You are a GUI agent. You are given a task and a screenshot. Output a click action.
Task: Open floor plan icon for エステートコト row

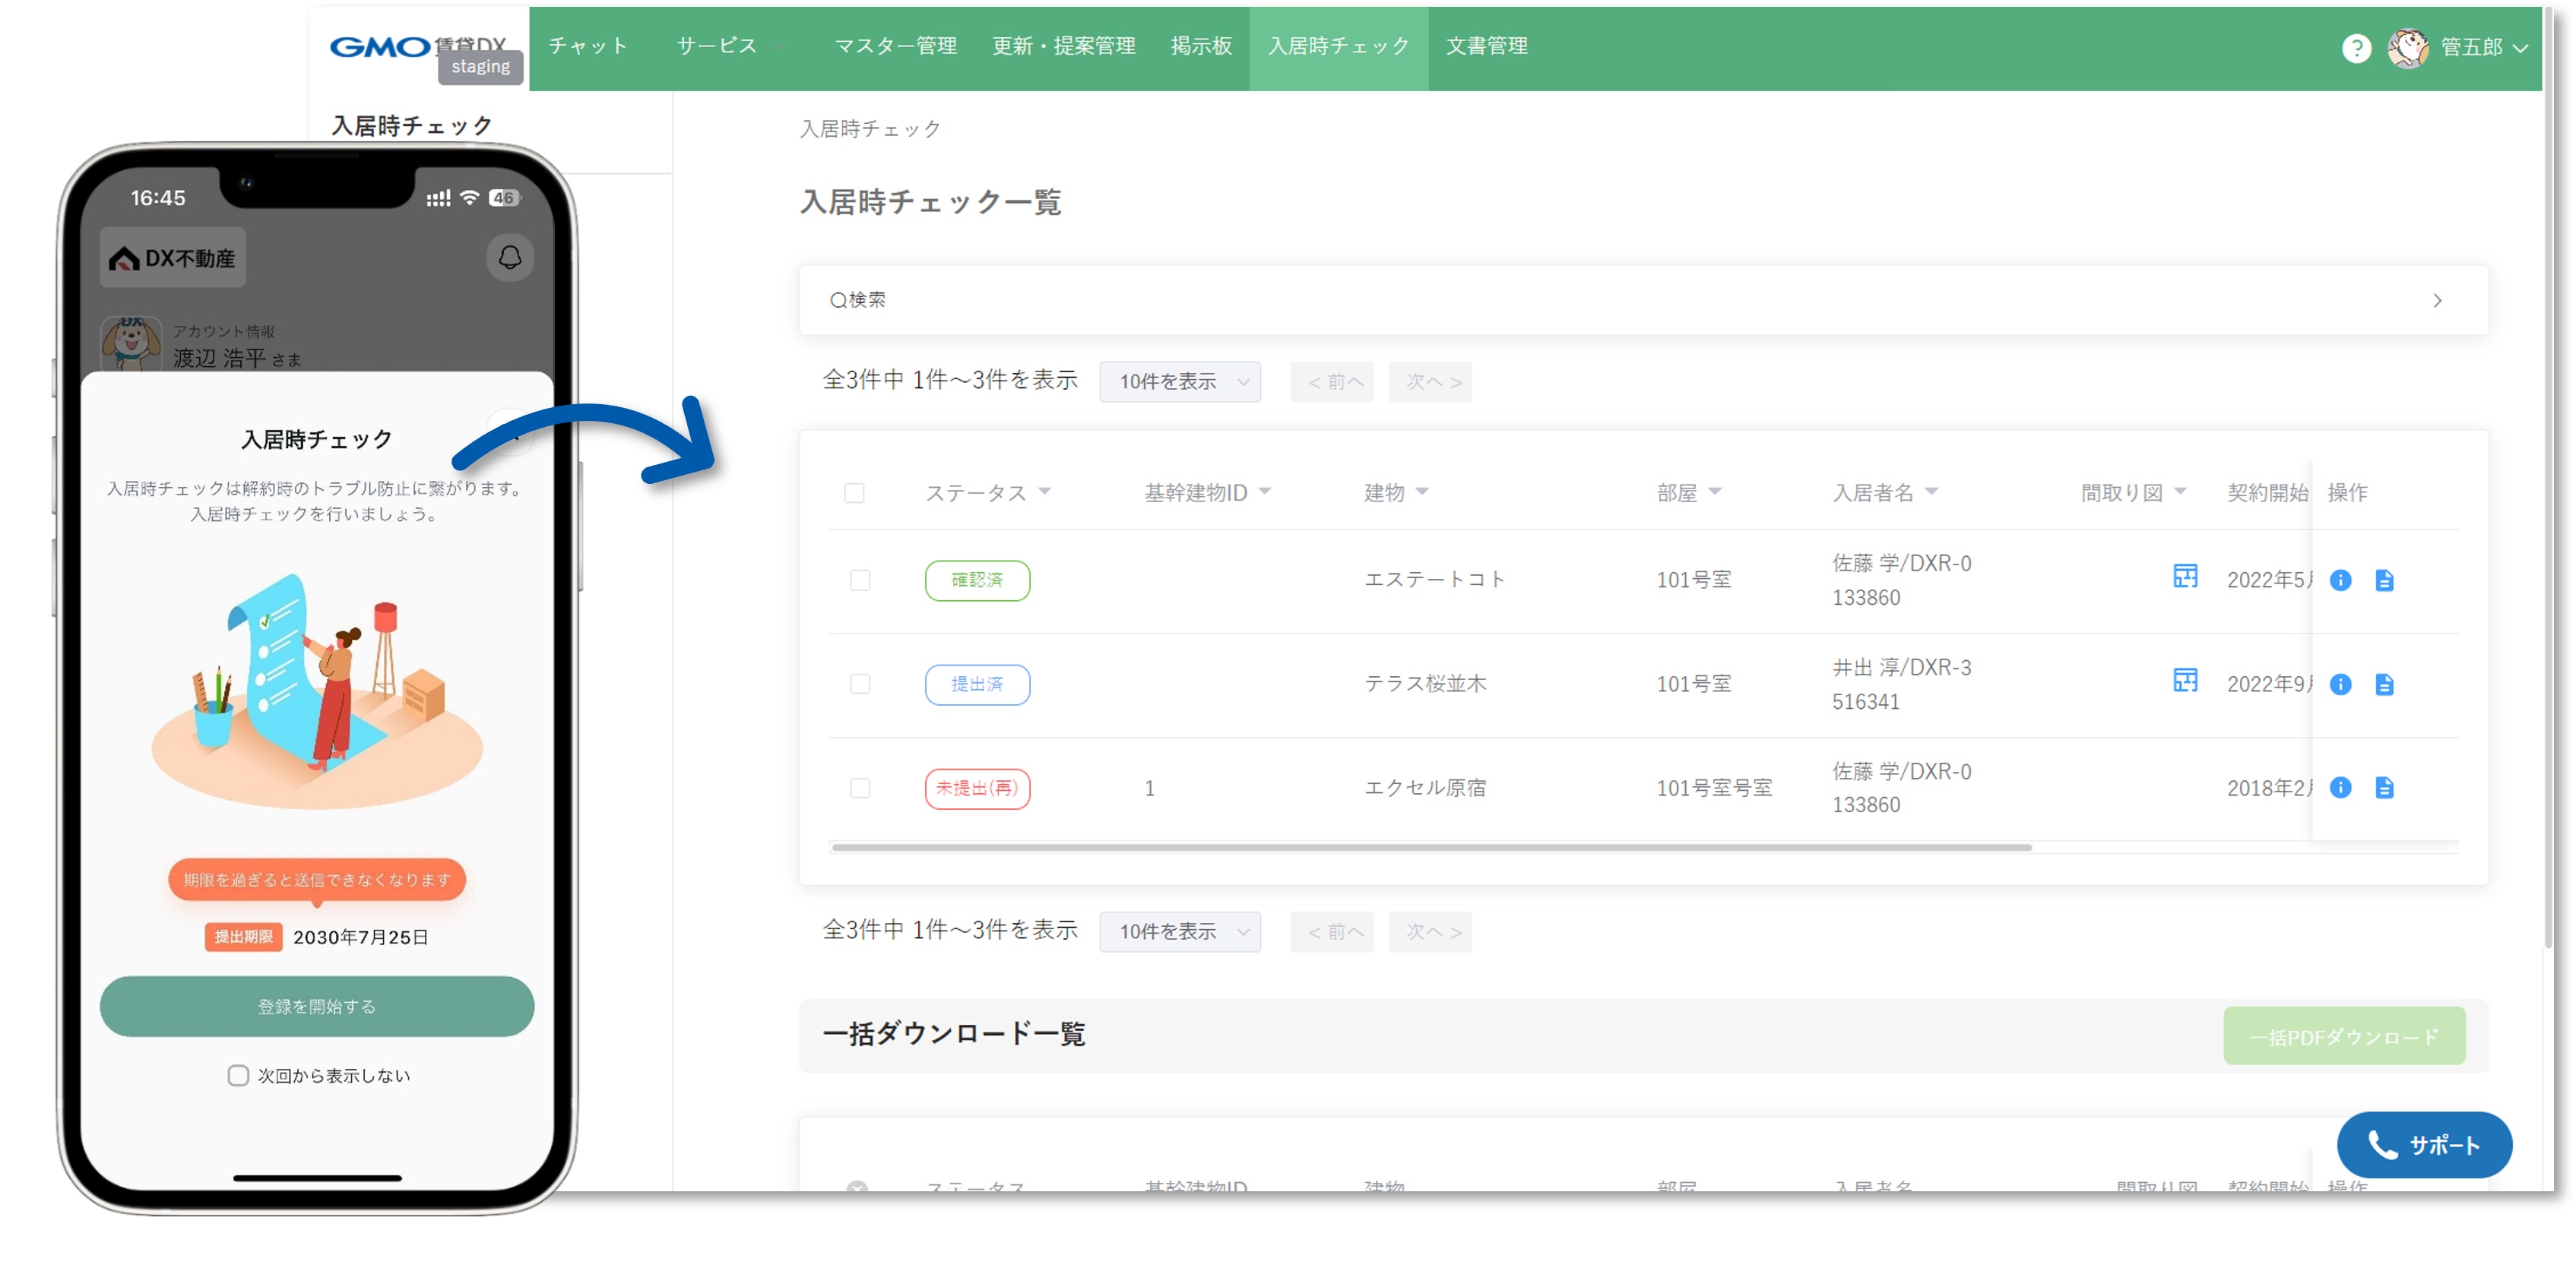point(2185,577)
